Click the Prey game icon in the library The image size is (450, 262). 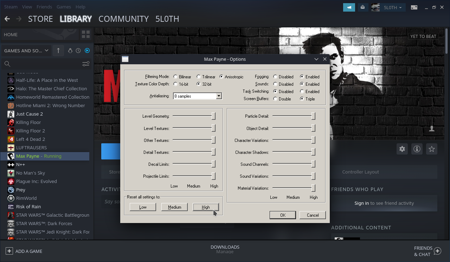[x=11, y=190]
